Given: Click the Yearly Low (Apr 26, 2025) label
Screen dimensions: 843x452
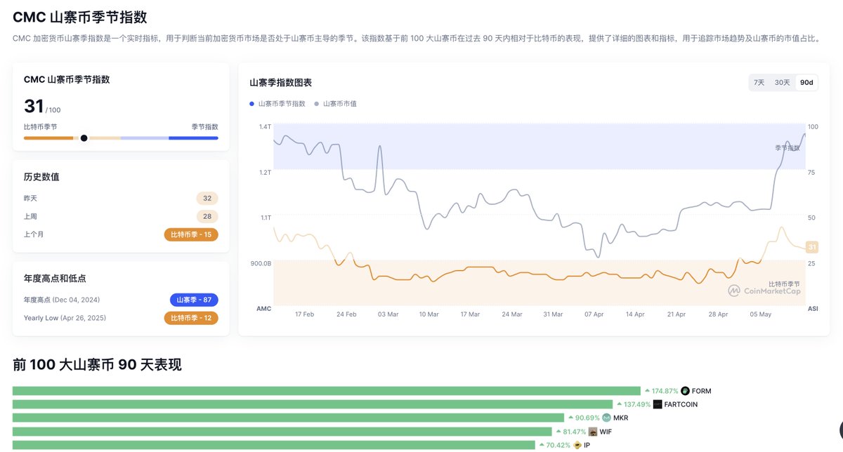Looking at the screenshot, I should tap(64, 318).
